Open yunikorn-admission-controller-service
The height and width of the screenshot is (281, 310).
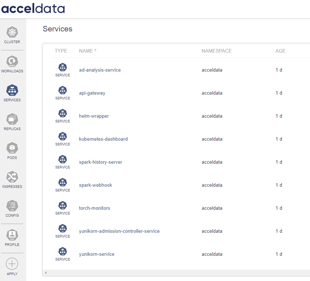[x=119, y=231]
